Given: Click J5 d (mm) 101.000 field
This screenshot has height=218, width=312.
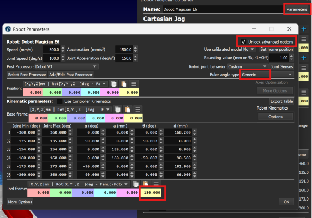Looking at the screenshot, I should 178,166.
